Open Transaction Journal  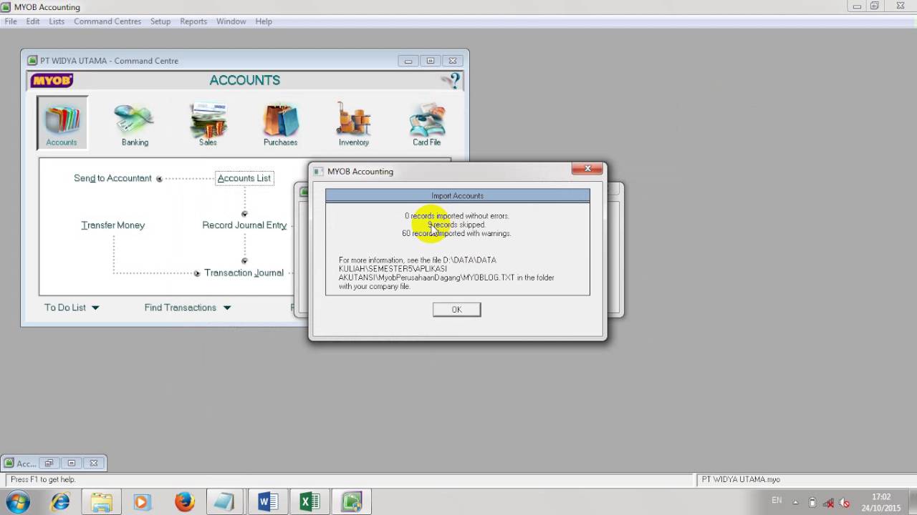coord(244,273)
